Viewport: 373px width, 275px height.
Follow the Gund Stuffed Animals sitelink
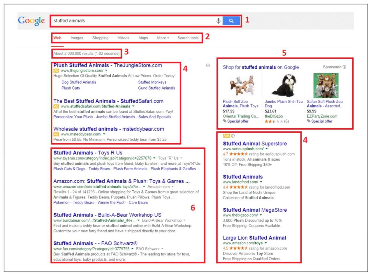coord(156,88)
